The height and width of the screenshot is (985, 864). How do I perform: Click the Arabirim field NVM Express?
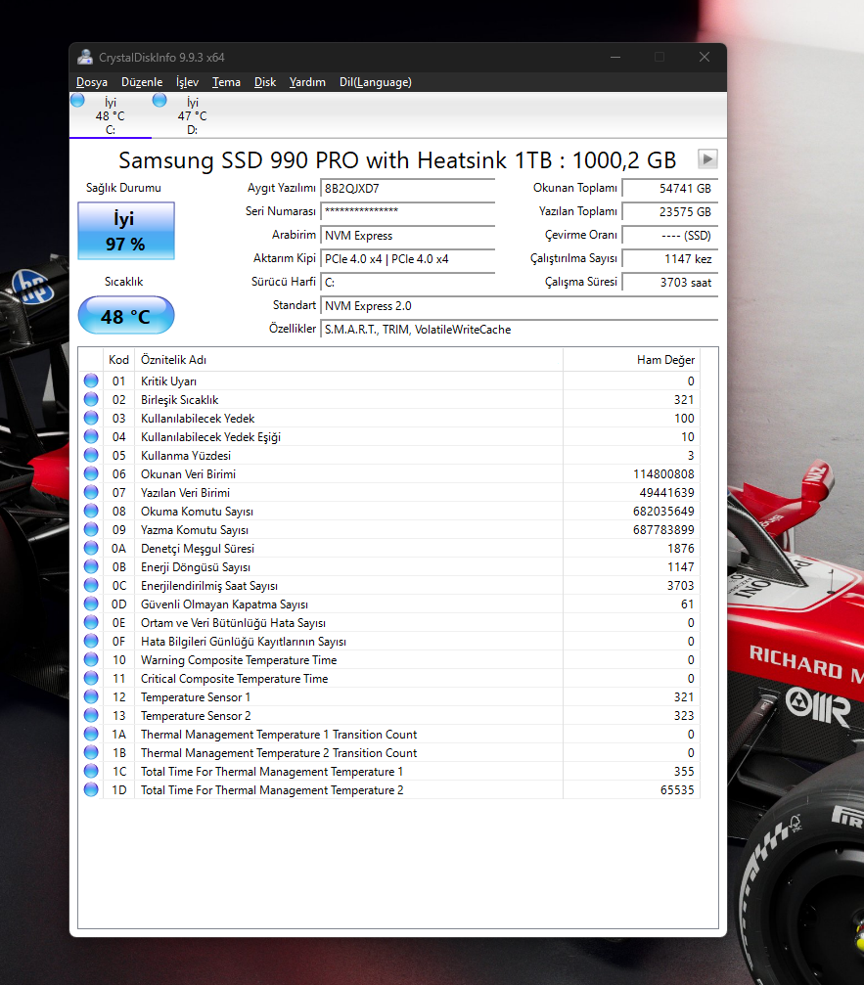[408, 236]
